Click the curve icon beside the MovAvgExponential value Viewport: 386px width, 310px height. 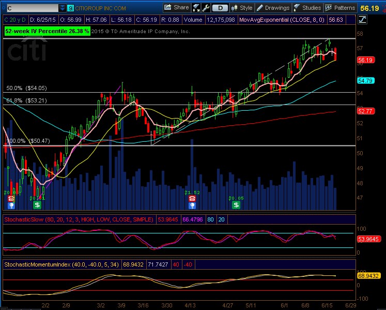coord(363,20)
